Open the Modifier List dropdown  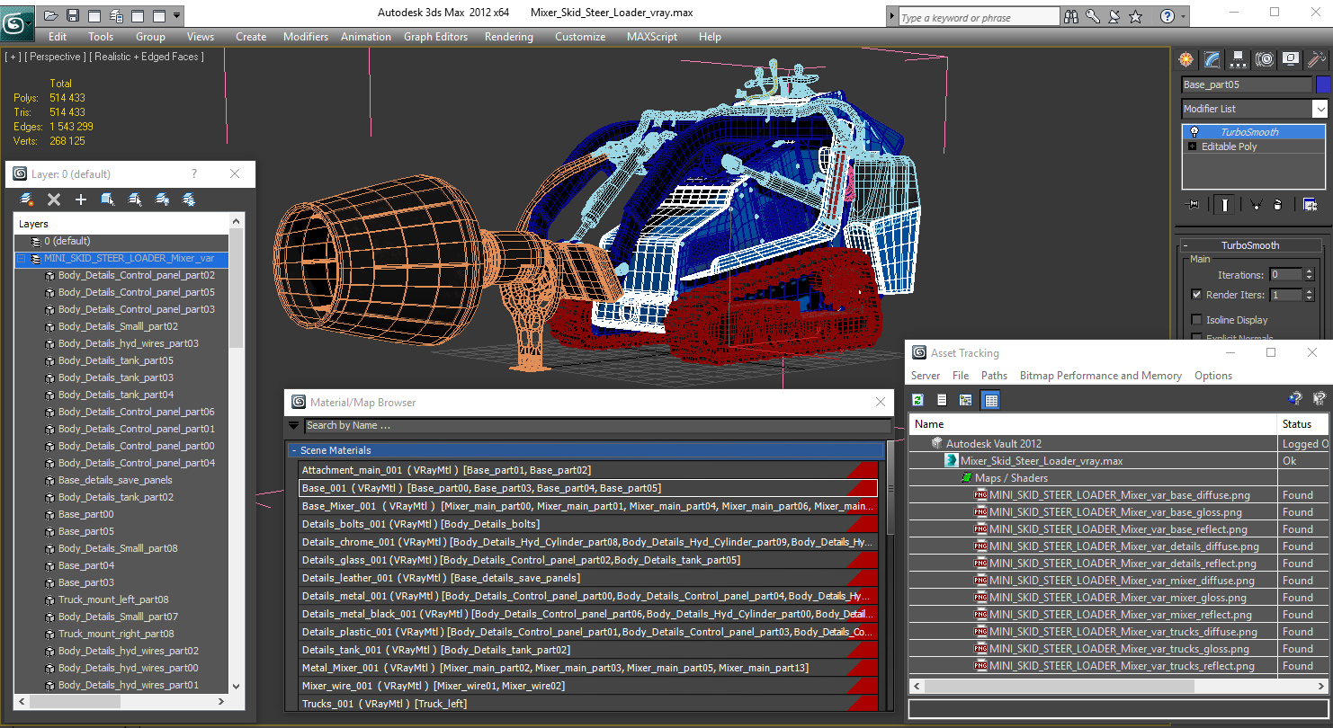[x=1320, y=109]
